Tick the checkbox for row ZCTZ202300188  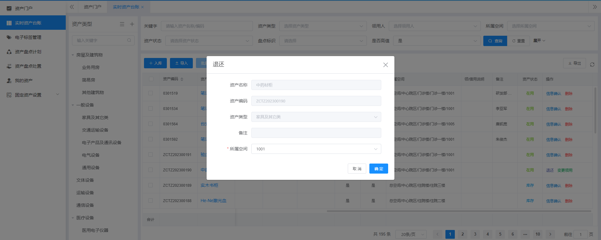click(x=151, y=201)
